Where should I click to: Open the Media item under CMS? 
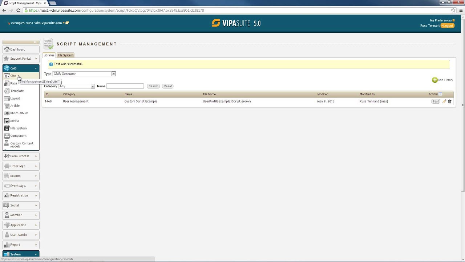(15, 121)
